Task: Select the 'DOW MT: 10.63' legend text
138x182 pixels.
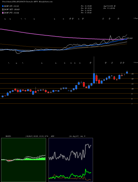Action: click(12, 10)
